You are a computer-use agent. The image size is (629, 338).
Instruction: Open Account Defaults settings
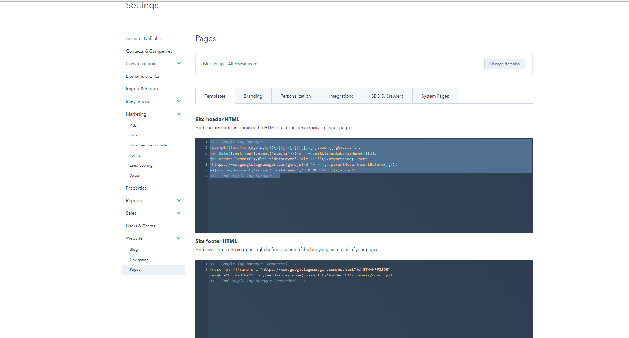click(143, 38)
